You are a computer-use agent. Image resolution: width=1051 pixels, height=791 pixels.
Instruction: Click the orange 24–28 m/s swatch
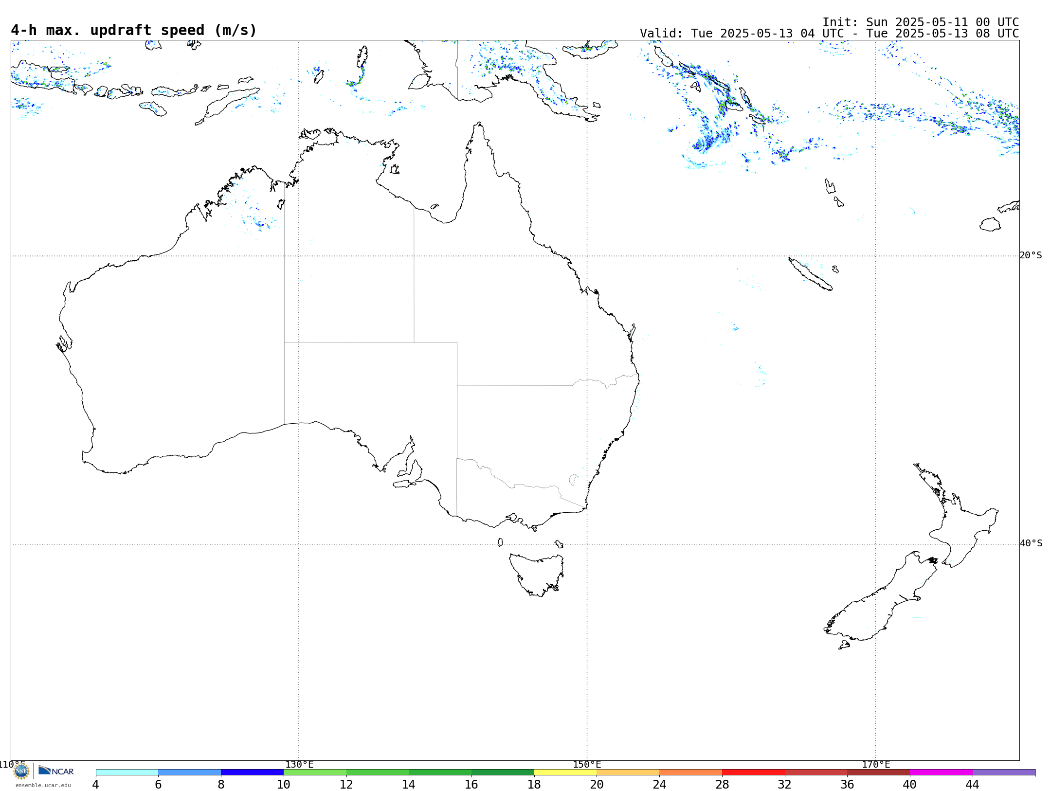691,772
